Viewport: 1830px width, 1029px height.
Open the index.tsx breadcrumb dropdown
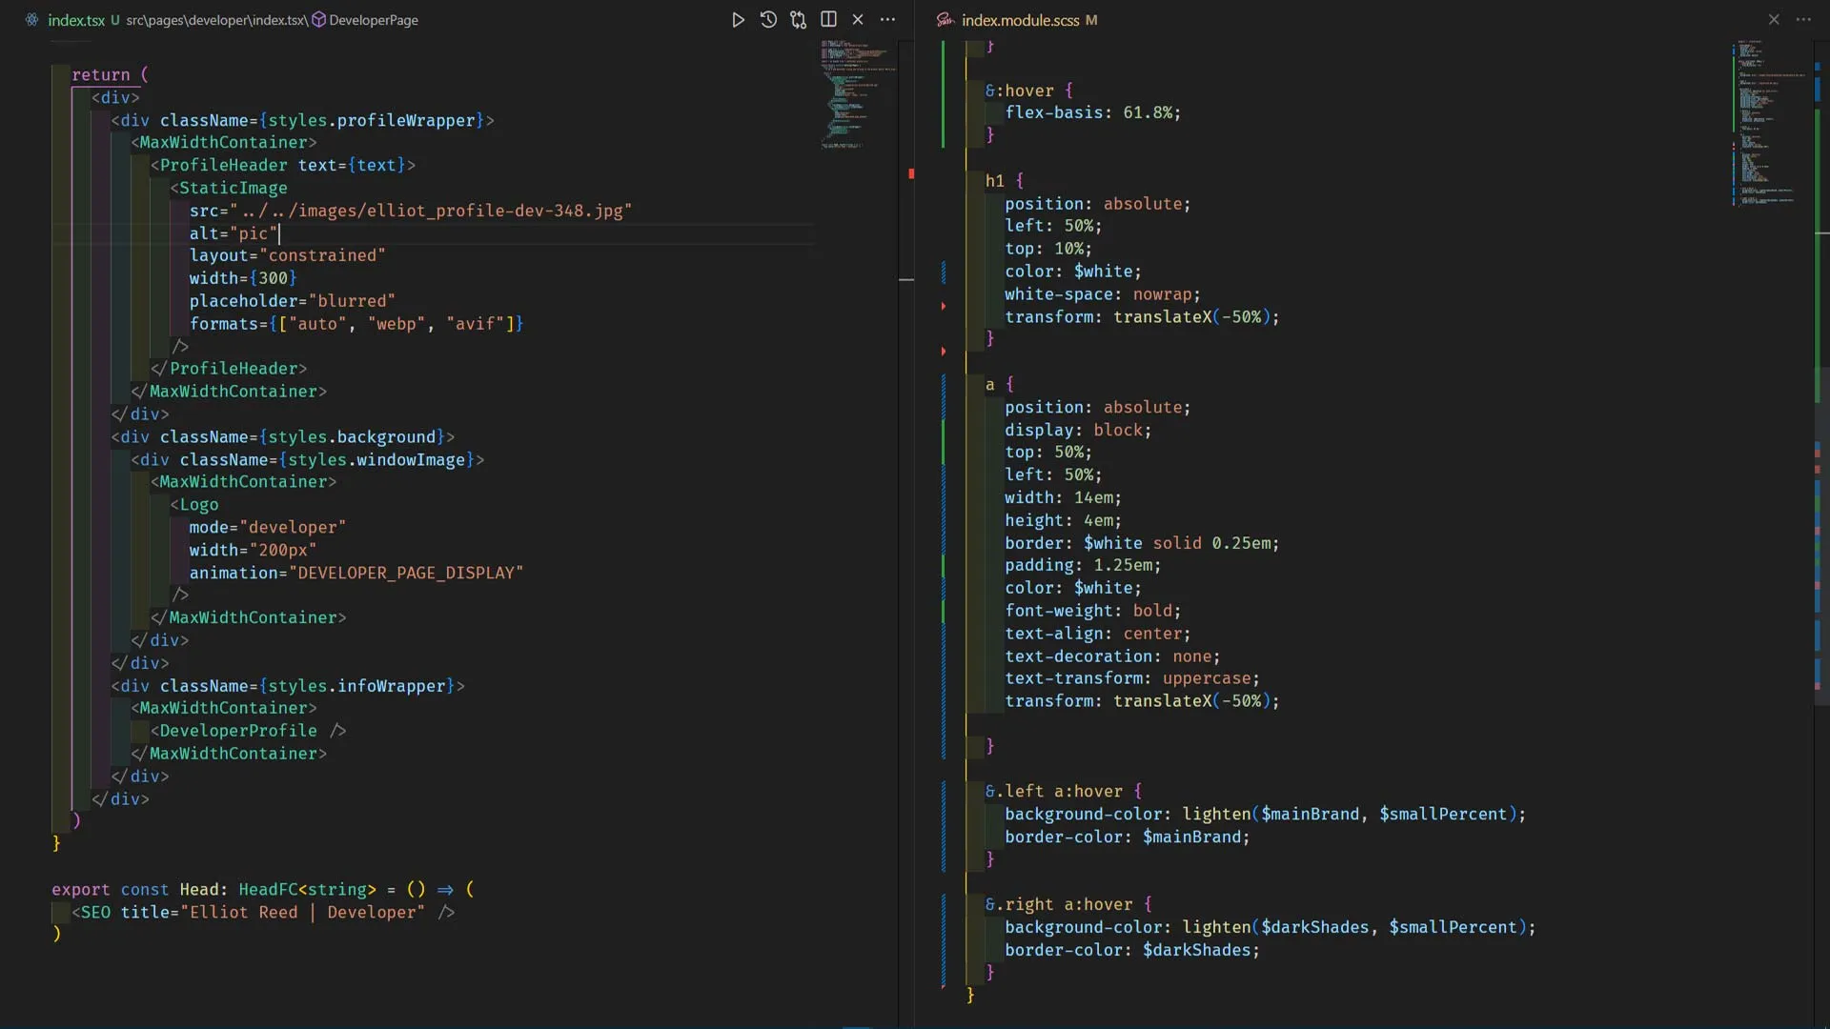(278, 19)
